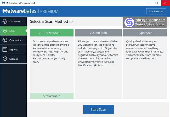Click the window title Malwarebytes Premium 3.0.4
Image resolution: width=170 pixels, height=117 pixels.
coord(20,3)
